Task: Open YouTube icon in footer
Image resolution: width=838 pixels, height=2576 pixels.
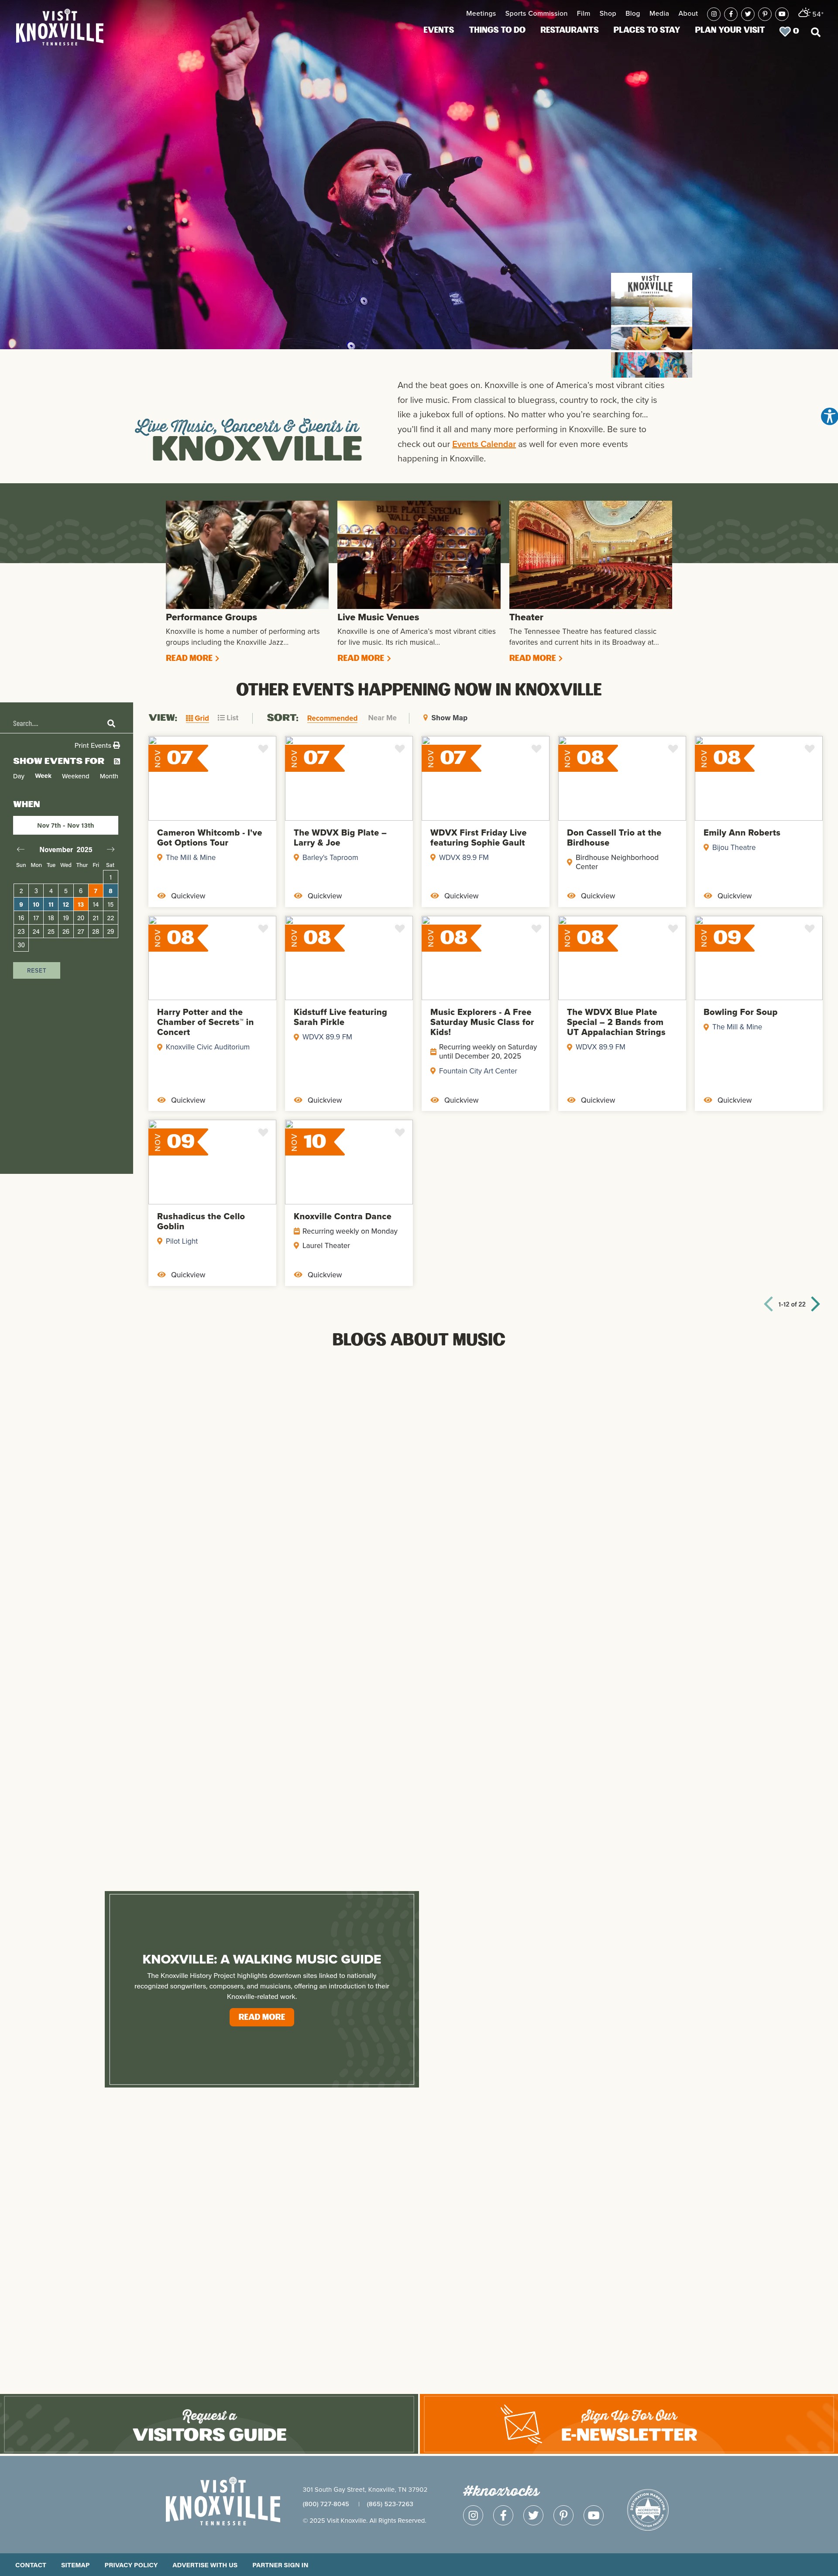Action: [x=594, y=2514]
